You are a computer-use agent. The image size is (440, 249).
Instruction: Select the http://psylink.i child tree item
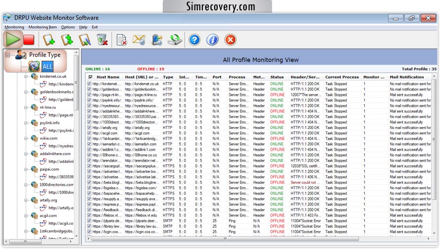click(x=61, y=130)
